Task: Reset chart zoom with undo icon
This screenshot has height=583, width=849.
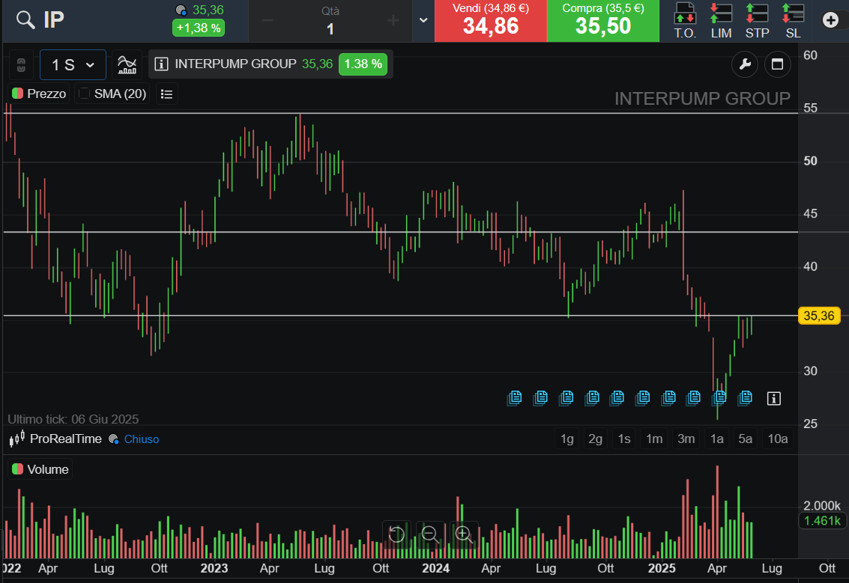Action: 396,534
